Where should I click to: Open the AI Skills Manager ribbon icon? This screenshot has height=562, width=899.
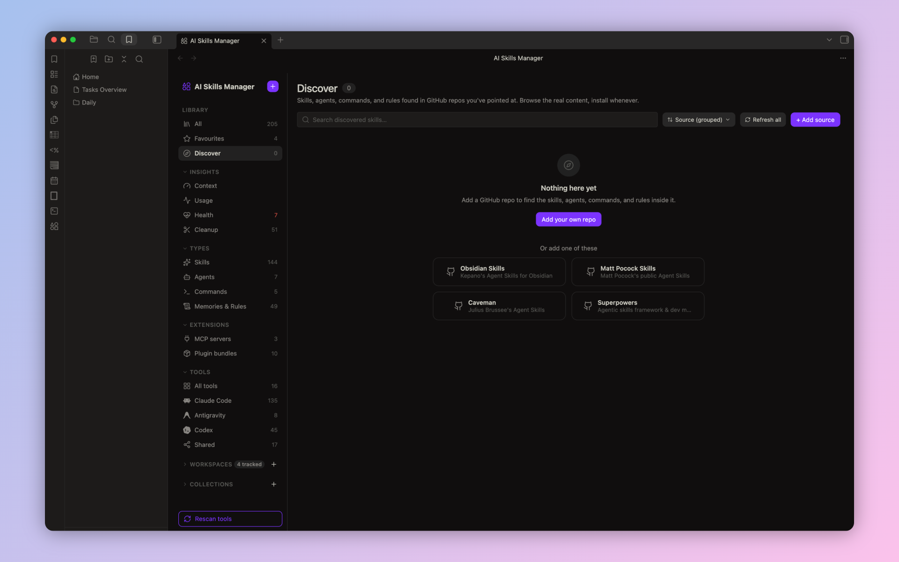[x=54, y=226]
